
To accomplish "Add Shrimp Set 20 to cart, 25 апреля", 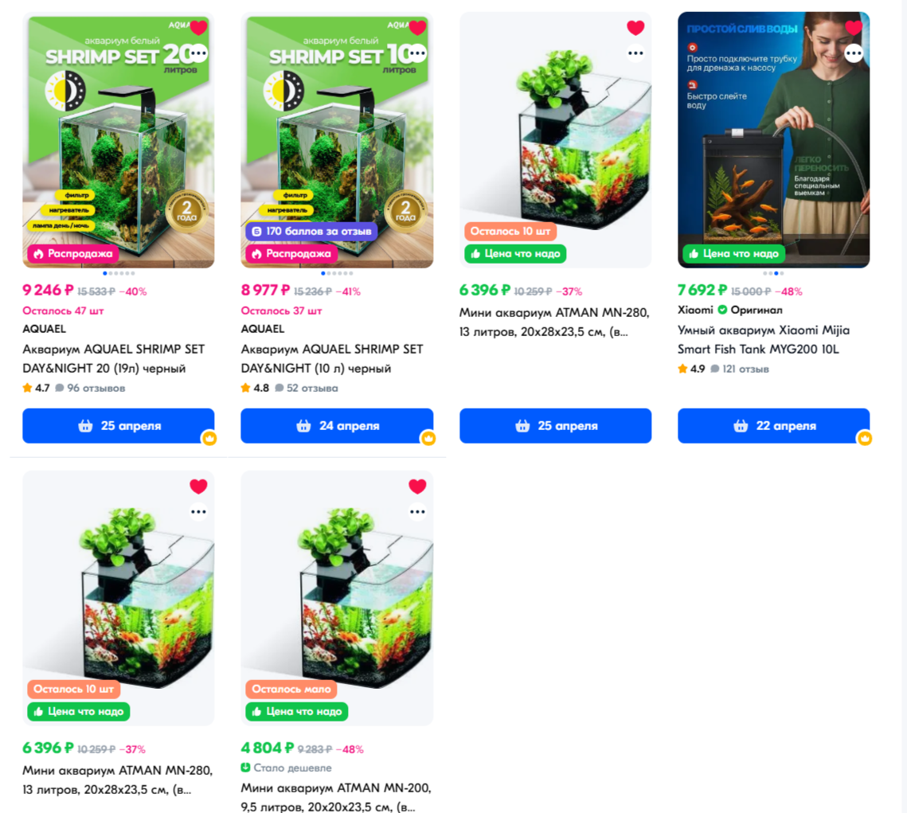I will [x=119, y=425].
